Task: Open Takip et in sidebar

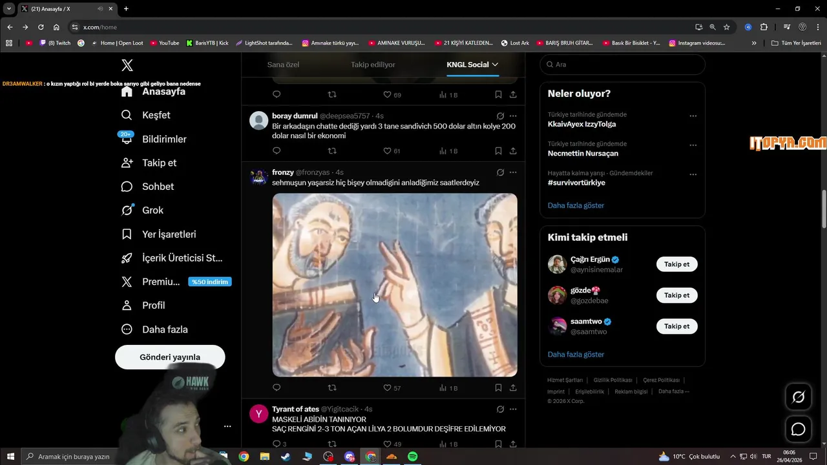Action: (149, 163)
